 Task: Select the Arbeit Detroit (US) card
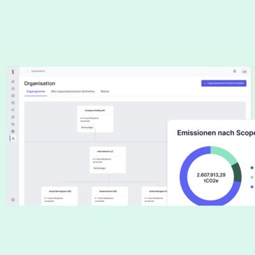coord(110,196)
